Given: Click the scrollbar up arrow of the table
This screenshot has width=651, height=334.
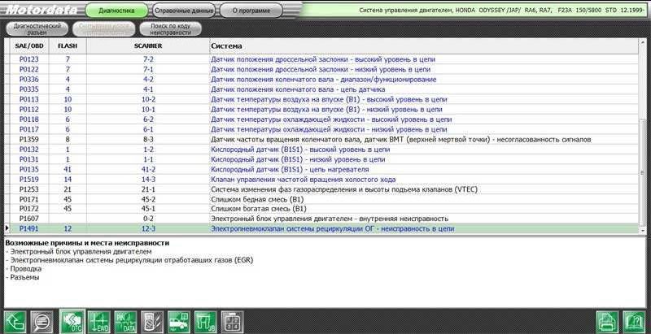Looking at the screenshot, I should pos(643,42).
